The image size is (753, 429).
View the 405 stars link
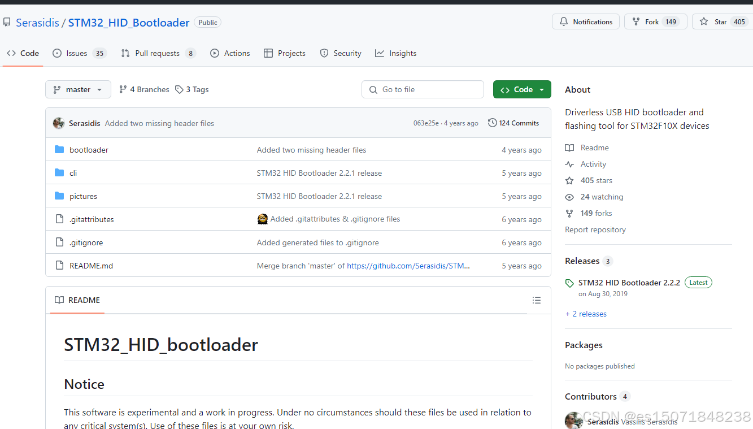(x=589, y=180)
